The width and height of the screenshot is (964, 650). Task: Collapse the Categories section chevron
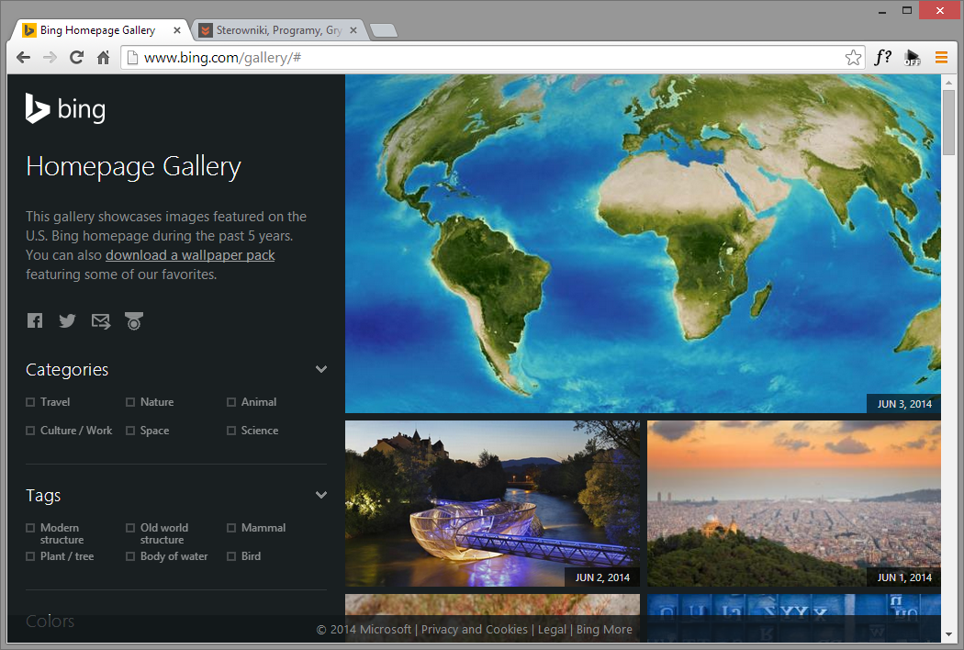tap(321, 369)
